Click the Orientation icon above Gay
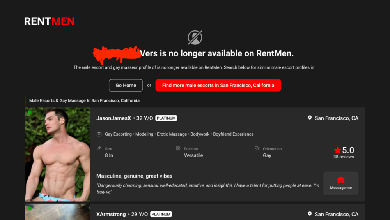 [x=257, y=148]
